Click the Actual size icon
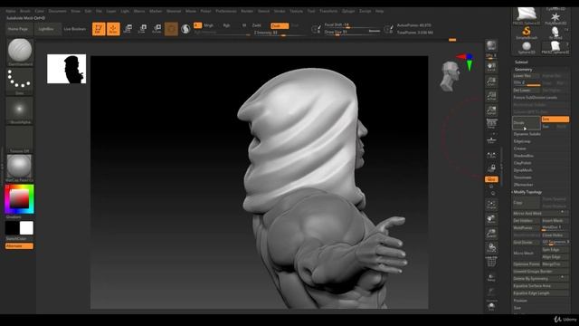This screenshot has height=326, width=579. coord(491,96)
